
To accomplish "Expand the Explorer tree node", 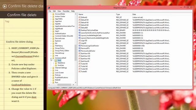I will point(51,41).
